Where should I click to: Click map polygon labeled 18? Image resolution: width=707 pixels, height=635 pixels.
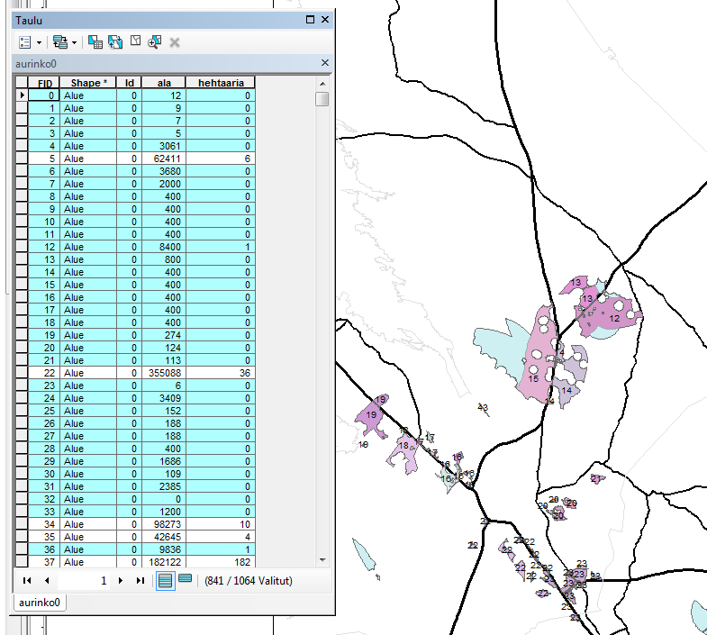[403, 449]
